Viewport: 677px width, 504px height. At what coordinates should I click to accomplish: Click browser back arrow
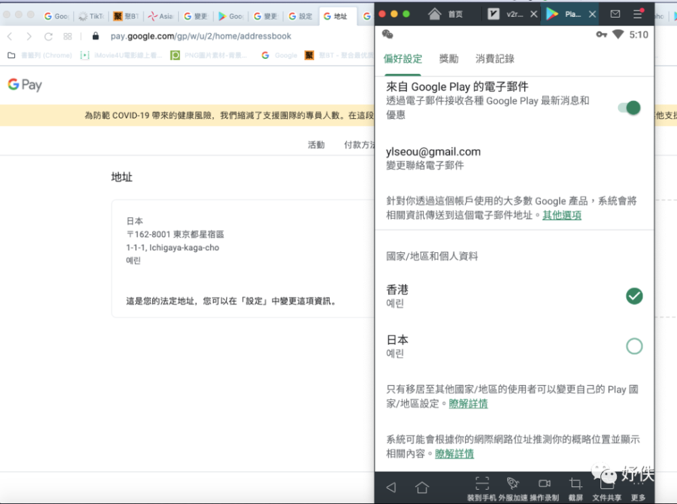pyautogui.click(x=10, y=37)
